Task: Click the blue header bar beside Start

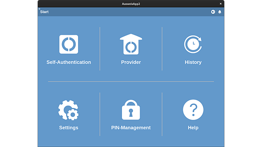Action: (125, 12)
